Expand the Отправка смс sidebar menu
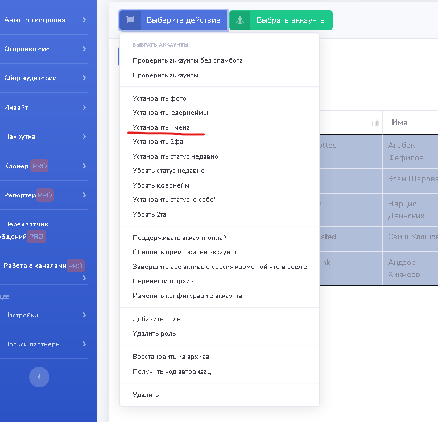438x422 pixels. pyautogui.click(x=44, y=49)
